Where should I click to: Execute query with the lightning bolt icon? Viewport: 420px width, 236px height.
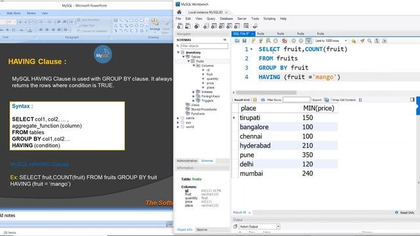click(x=253, y=41)
